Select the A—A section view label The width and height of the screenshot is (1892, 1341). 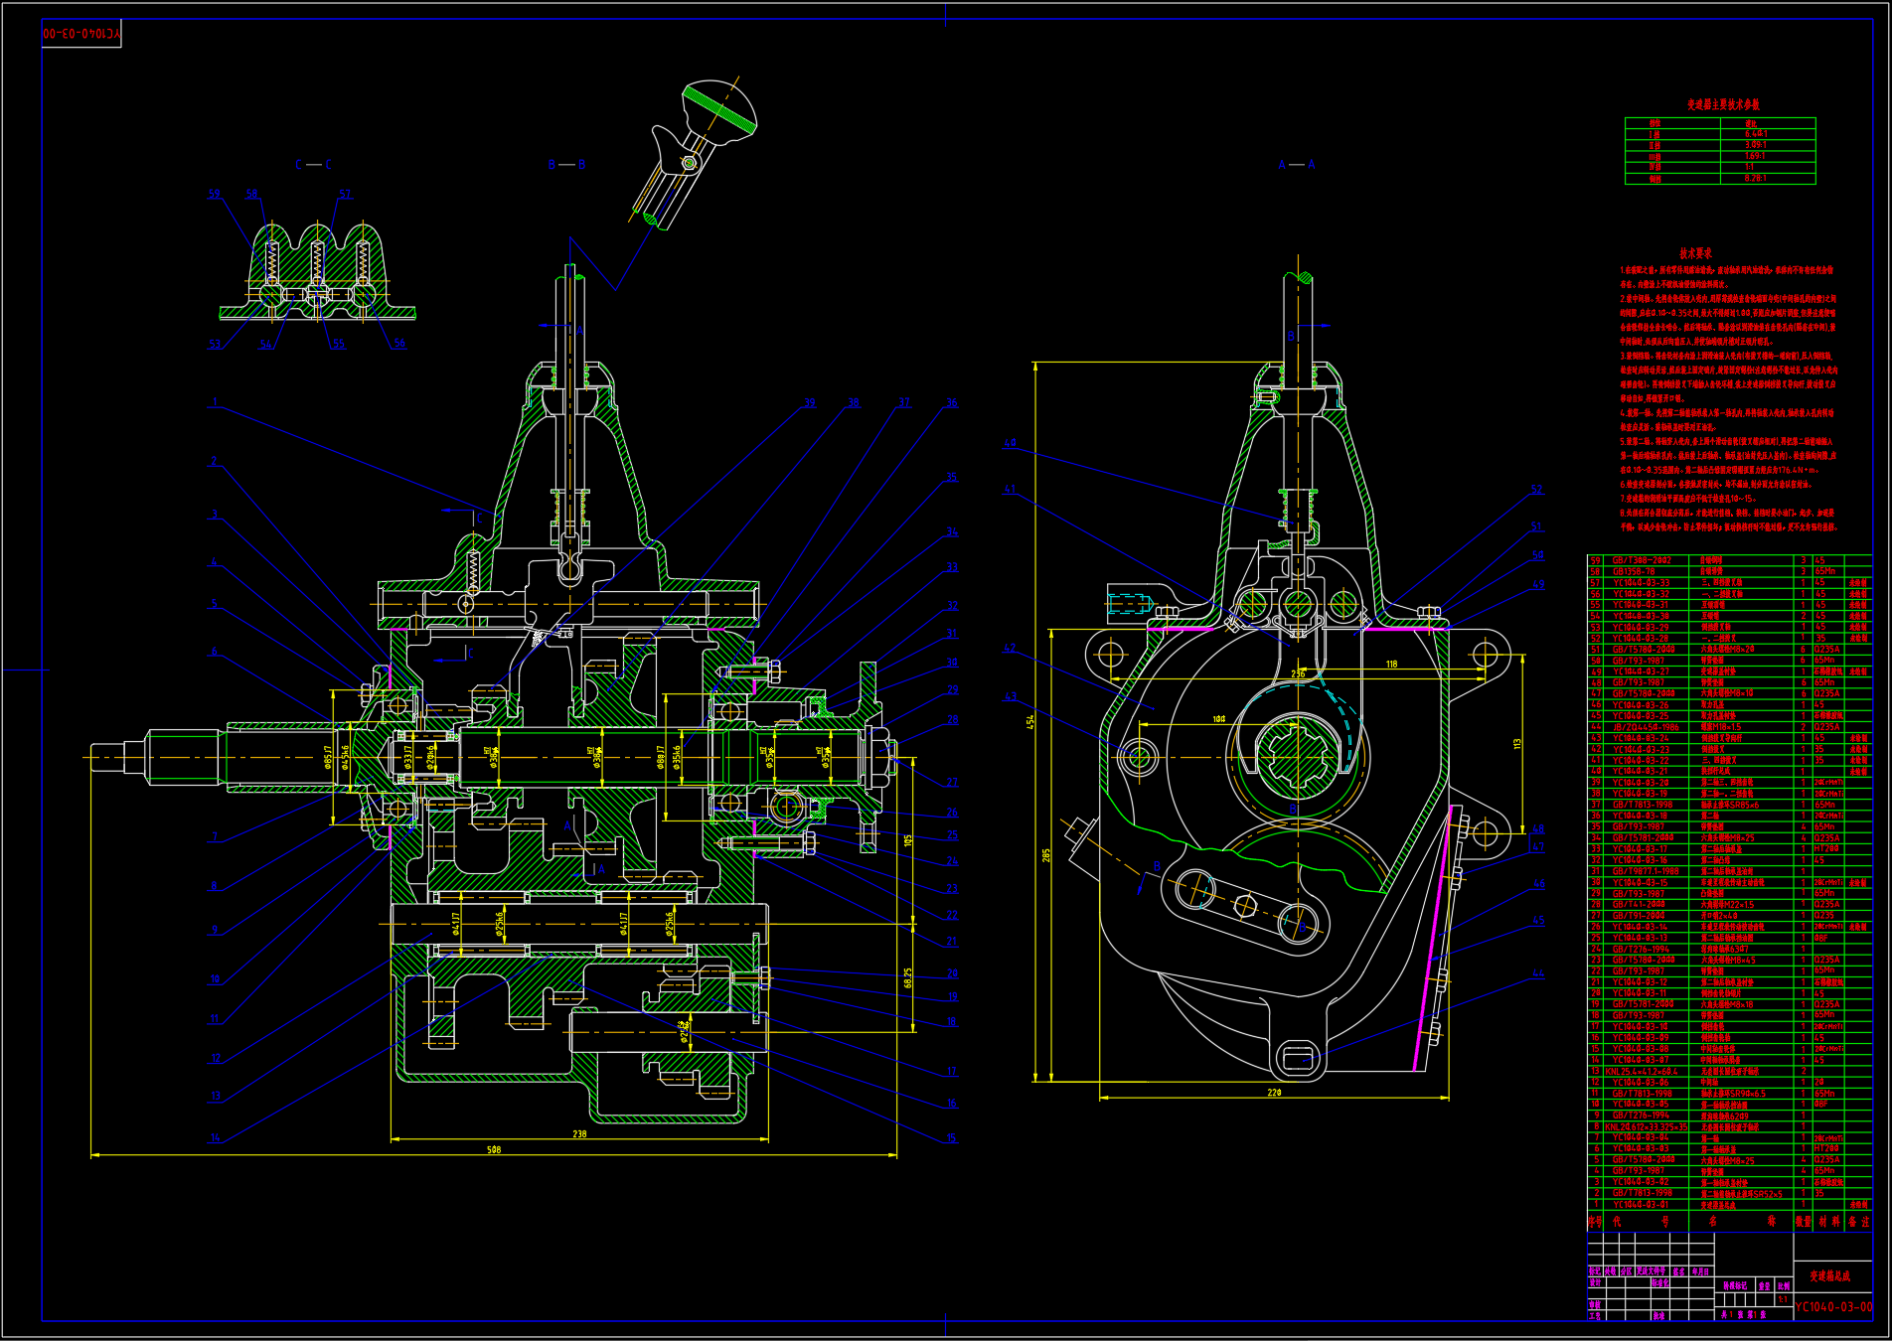1297,165
